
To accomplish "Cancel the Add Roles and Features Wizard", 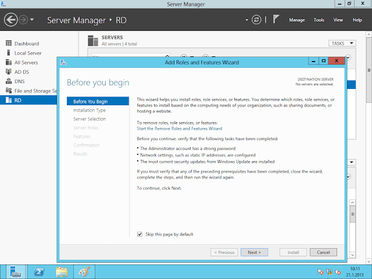I will (x=323, y=252).
